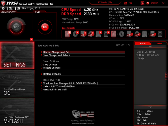Open the English language selector

154,3
